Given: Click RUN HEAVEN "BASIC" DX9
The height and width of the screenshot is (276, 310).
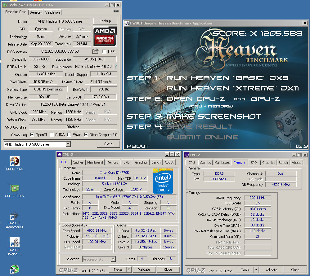Looking at the screenshot, I should [x=227, y=78].
